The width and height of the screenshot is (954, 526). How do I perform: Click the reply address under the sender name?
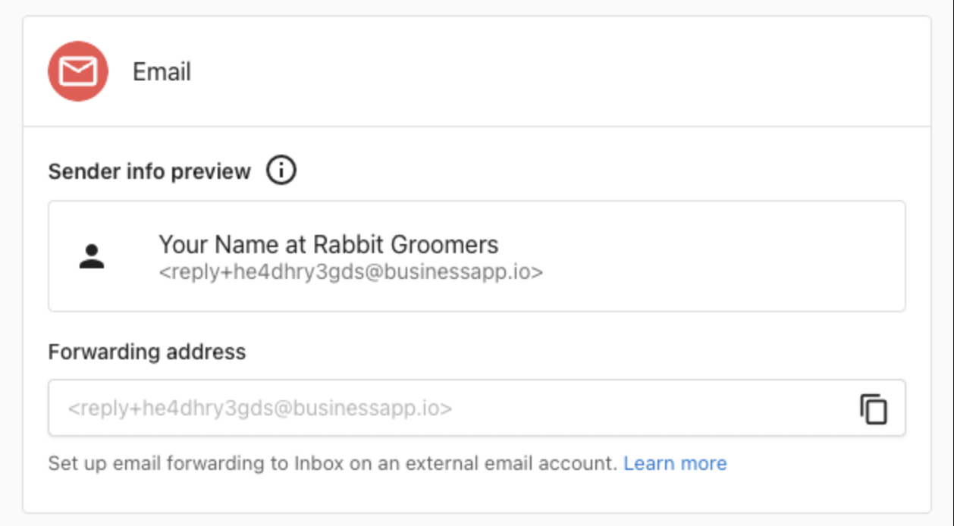[350, 271]
